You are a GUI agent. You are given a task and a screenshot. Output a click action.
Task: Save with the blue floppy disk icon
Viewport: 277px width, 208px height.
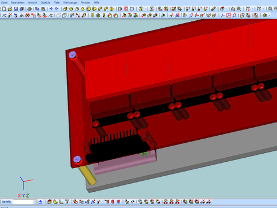pyautogui.click(x=16, y=9)
